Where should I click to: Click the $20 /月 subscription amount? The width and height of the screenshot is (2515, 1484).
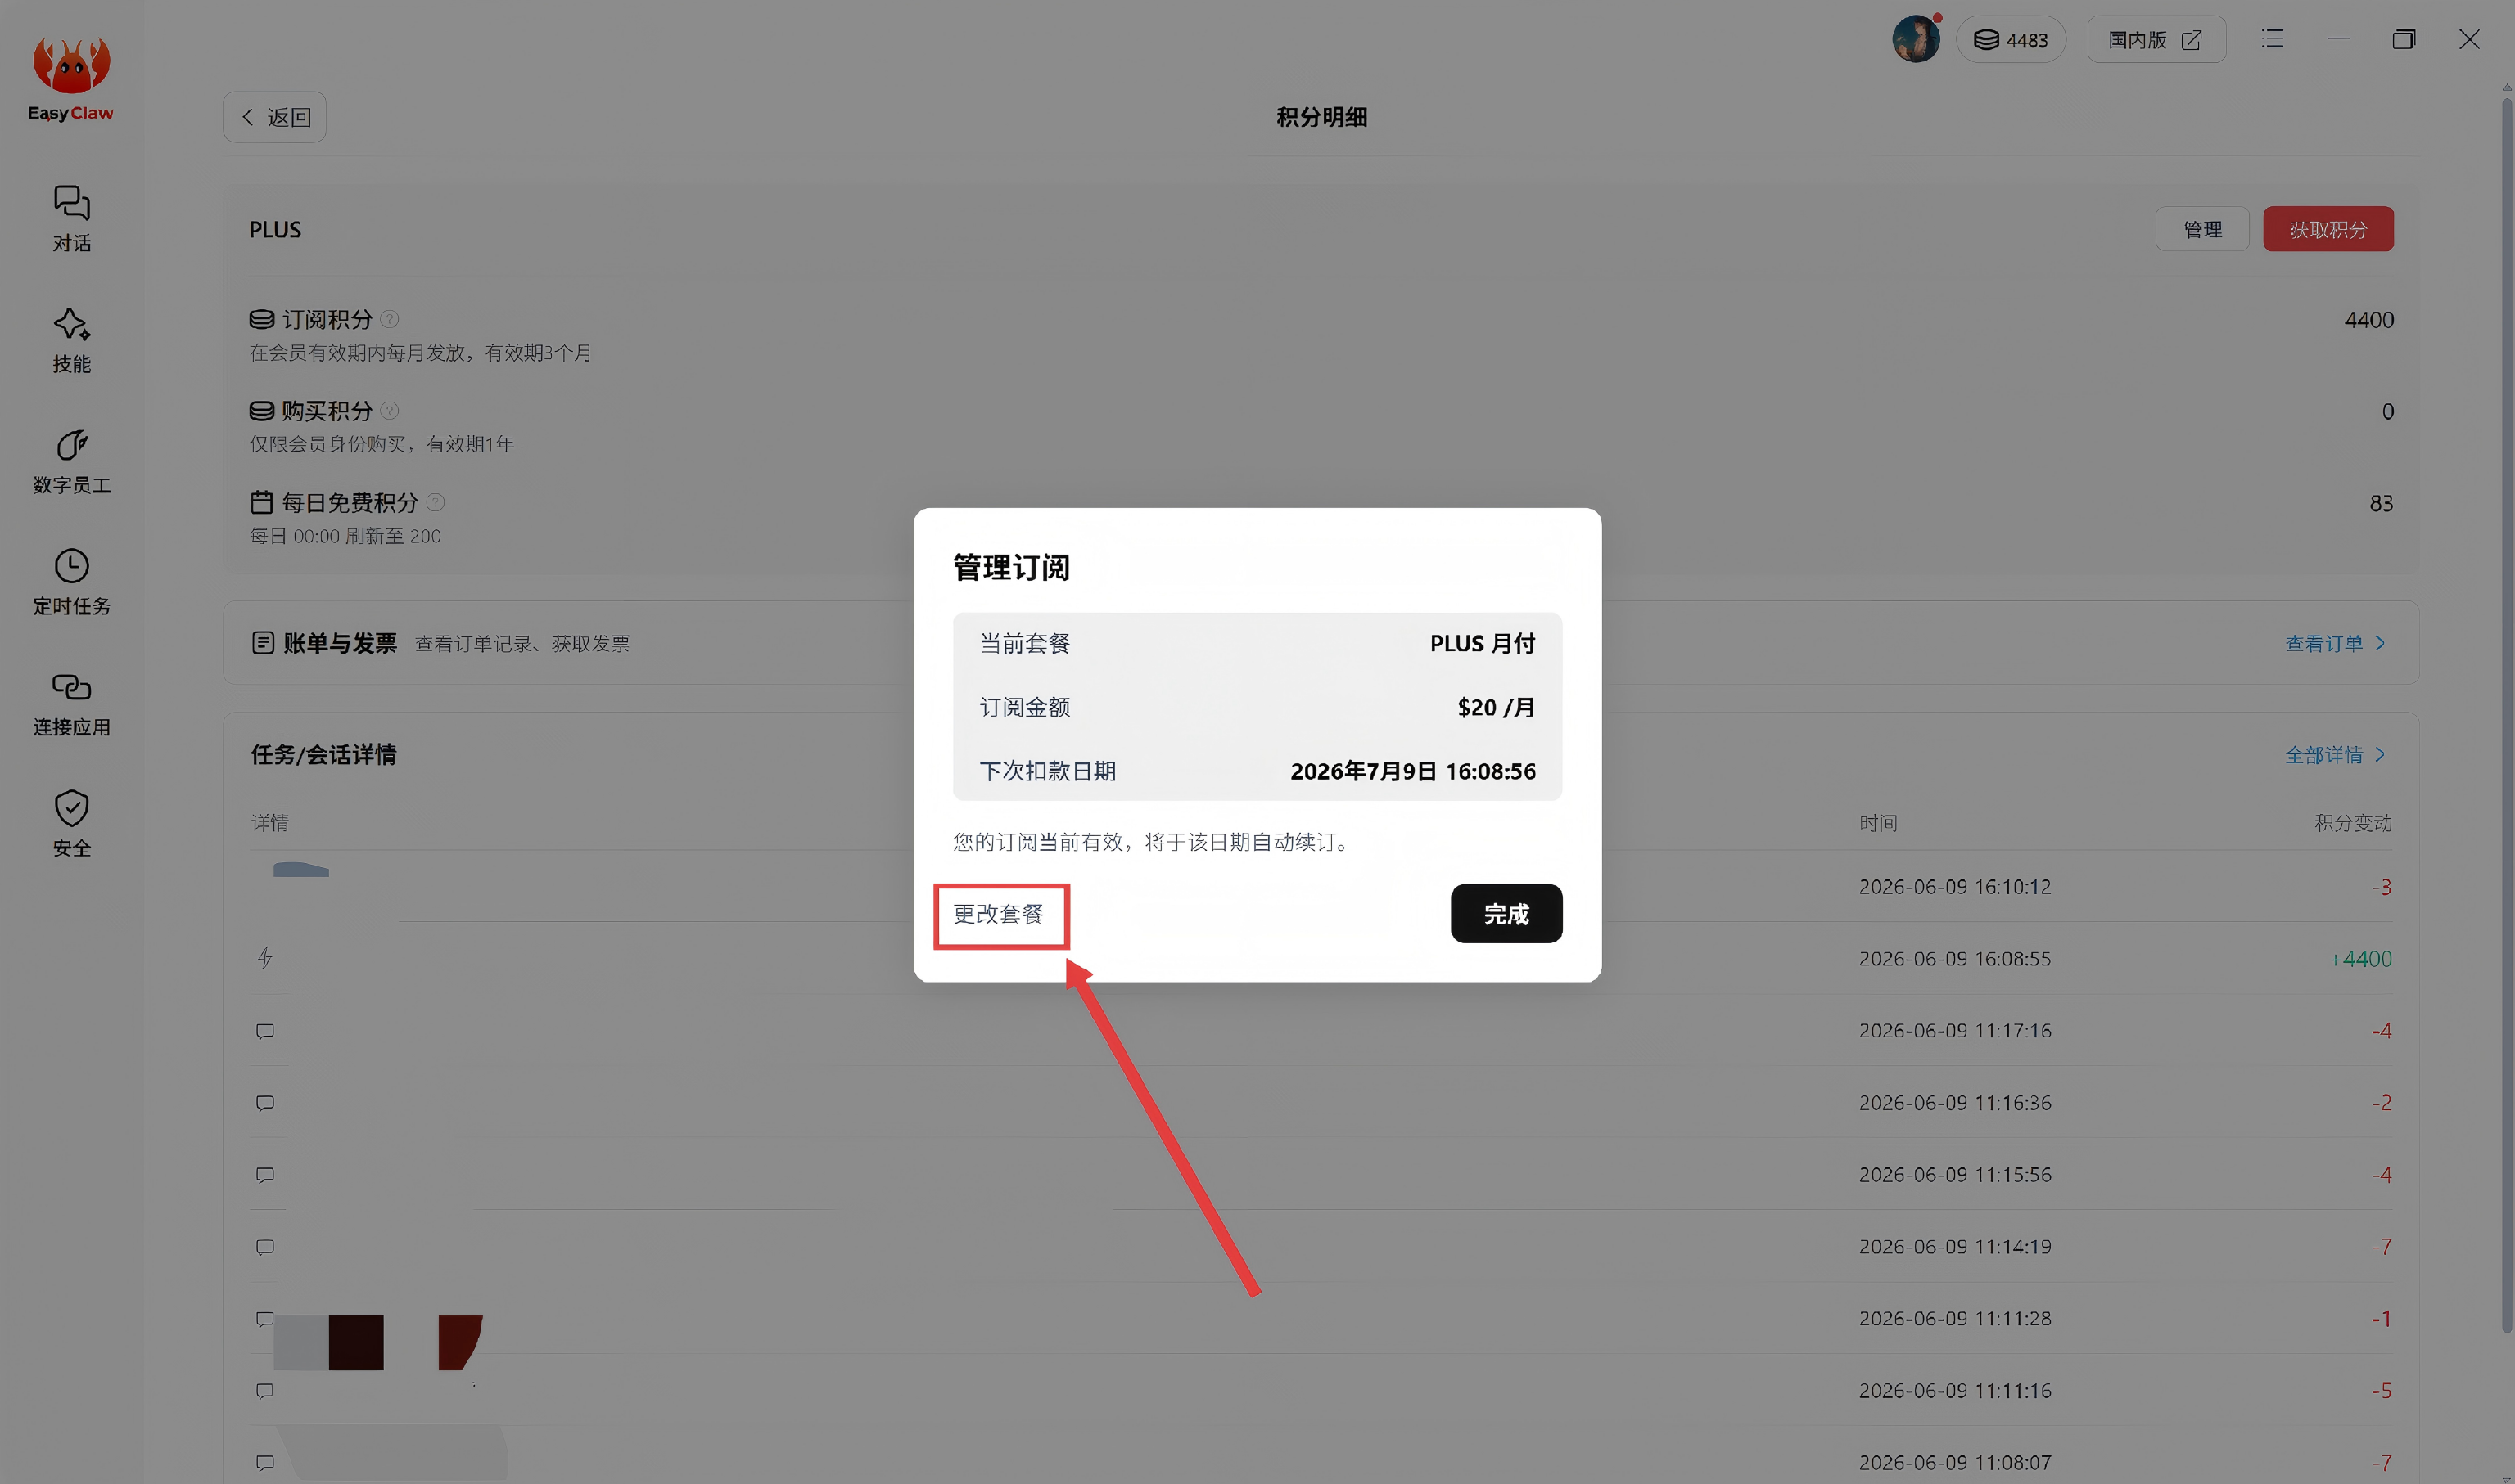click(1495, 707)
